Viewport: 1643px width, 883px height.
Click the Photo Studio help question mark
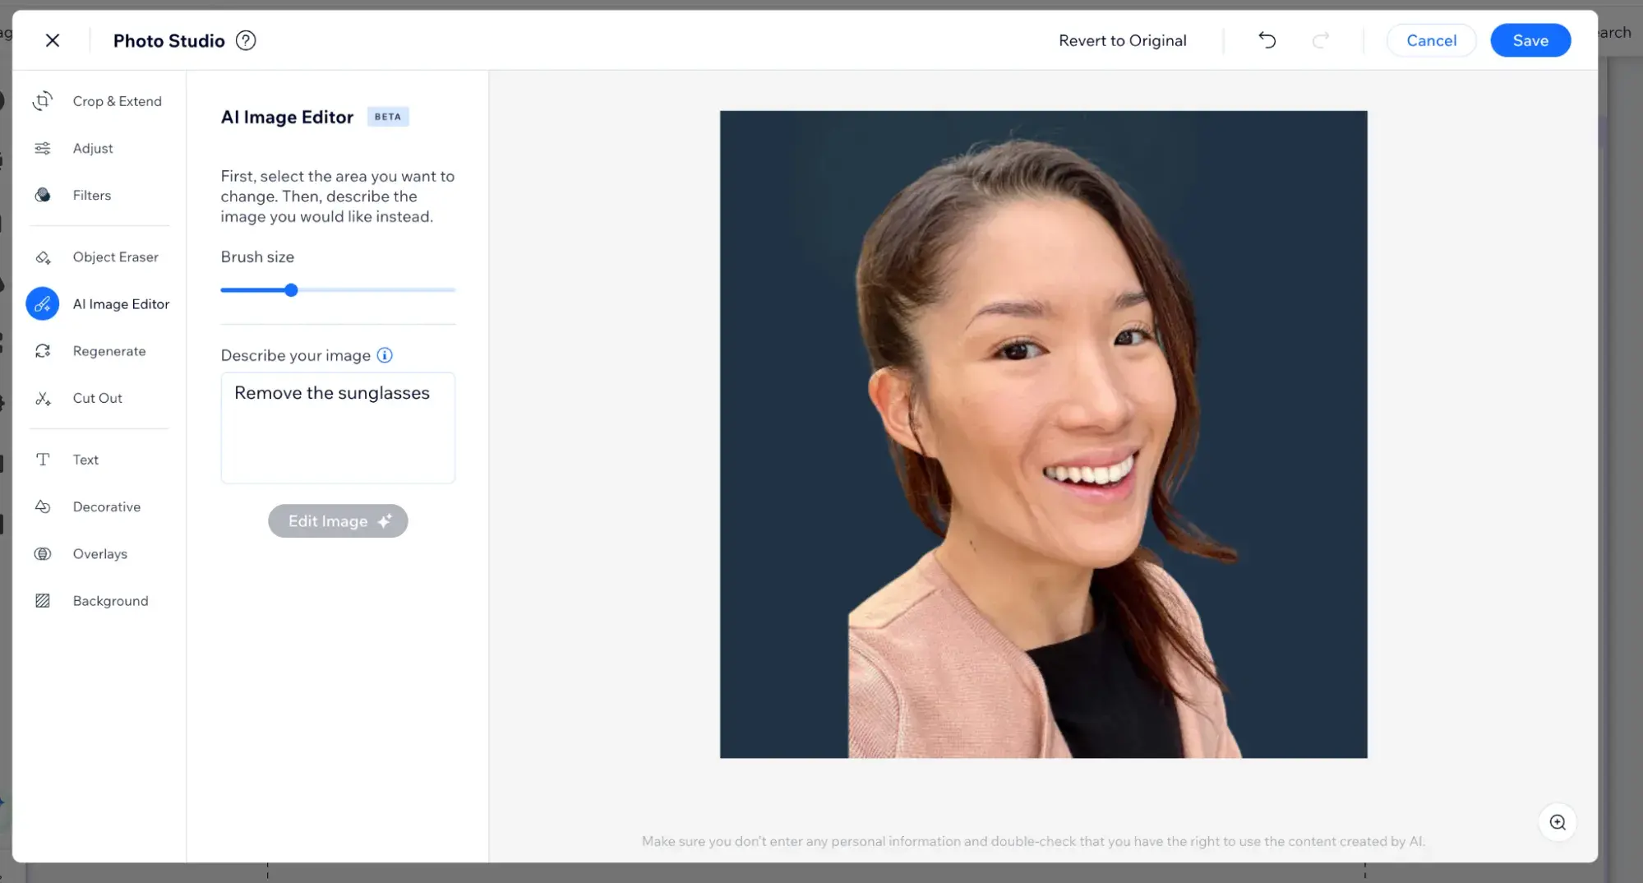click(246, 40)
